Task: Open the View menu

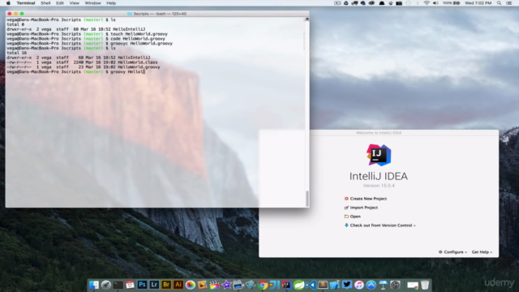Action: click(x=74, y=3)
